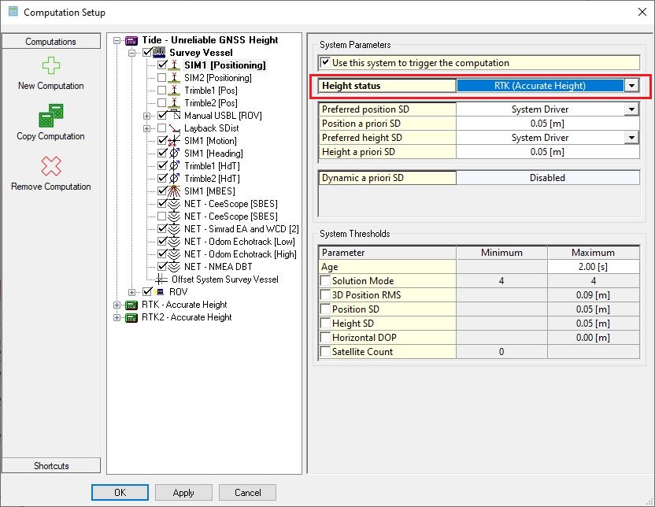Click the New Computation green plus icon
655x507 pixels.
(x=50, y=66)
